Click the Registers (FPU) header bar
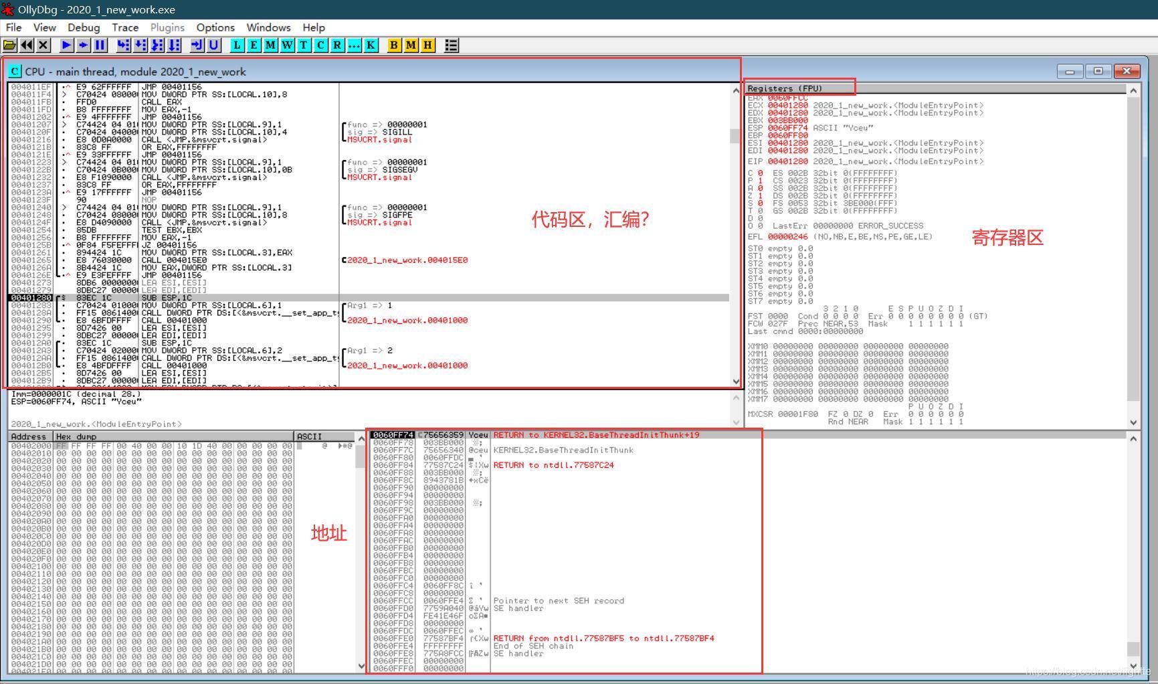 935,88
